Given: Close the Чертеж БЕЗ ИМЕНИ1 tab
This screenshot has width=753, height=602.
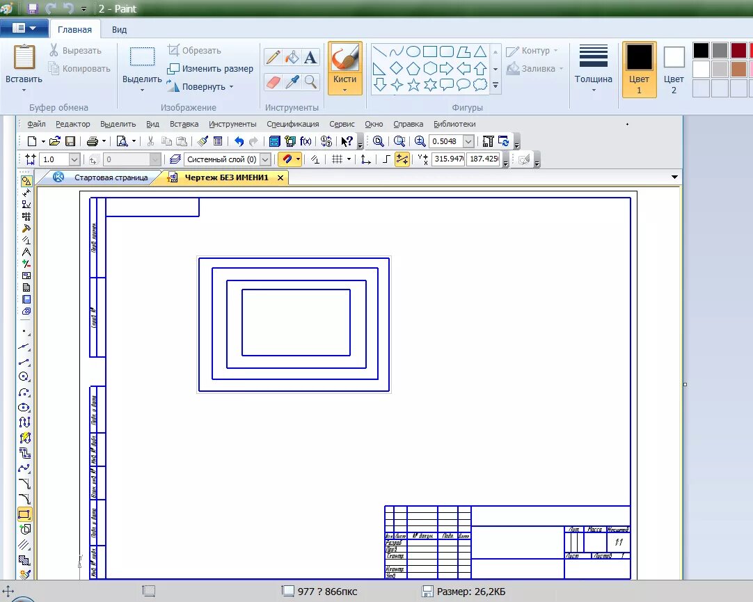Looking at the screenshot, I should 280,177.
